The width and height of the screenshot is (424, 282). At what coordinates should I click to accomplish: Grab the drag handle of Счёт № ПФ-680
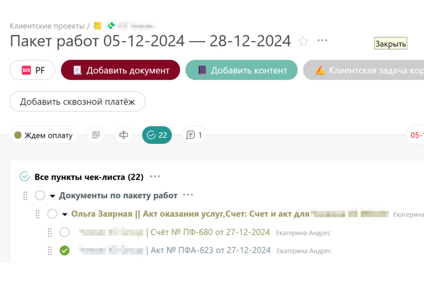click(x=50, y=232)
